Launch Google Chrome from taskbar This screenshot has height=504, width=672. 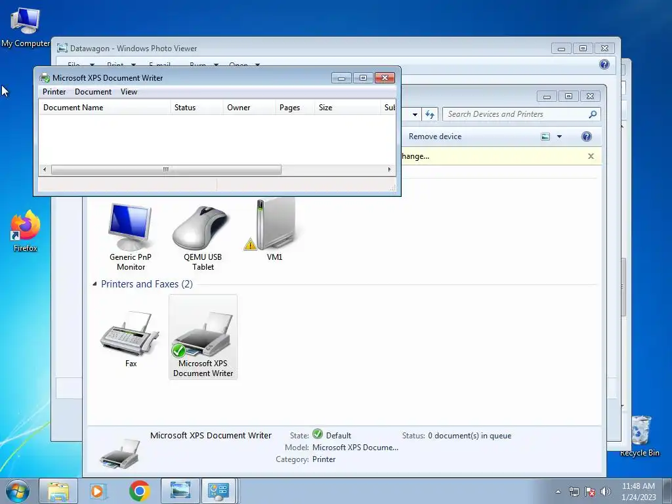(x=139, y=491)
